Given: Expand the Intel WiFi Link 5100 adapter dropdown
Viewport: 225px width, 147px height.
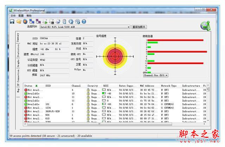Looking at the screenshot, I should (x=128, y=27).
